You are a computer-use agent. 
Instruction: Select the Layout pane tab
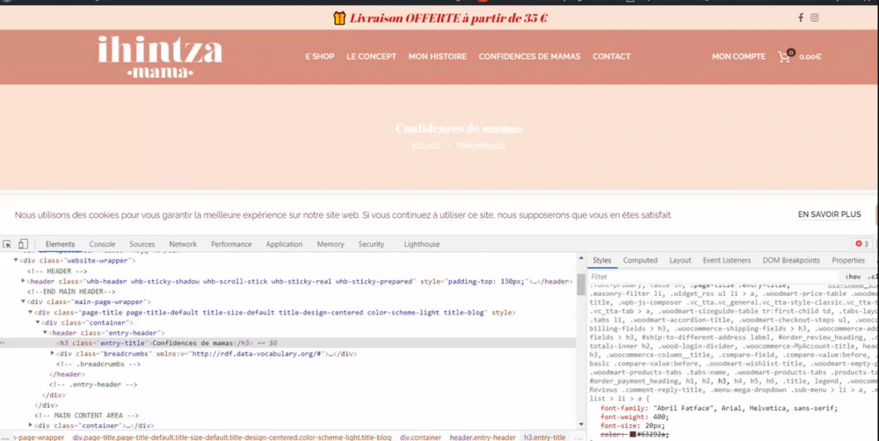680,261
